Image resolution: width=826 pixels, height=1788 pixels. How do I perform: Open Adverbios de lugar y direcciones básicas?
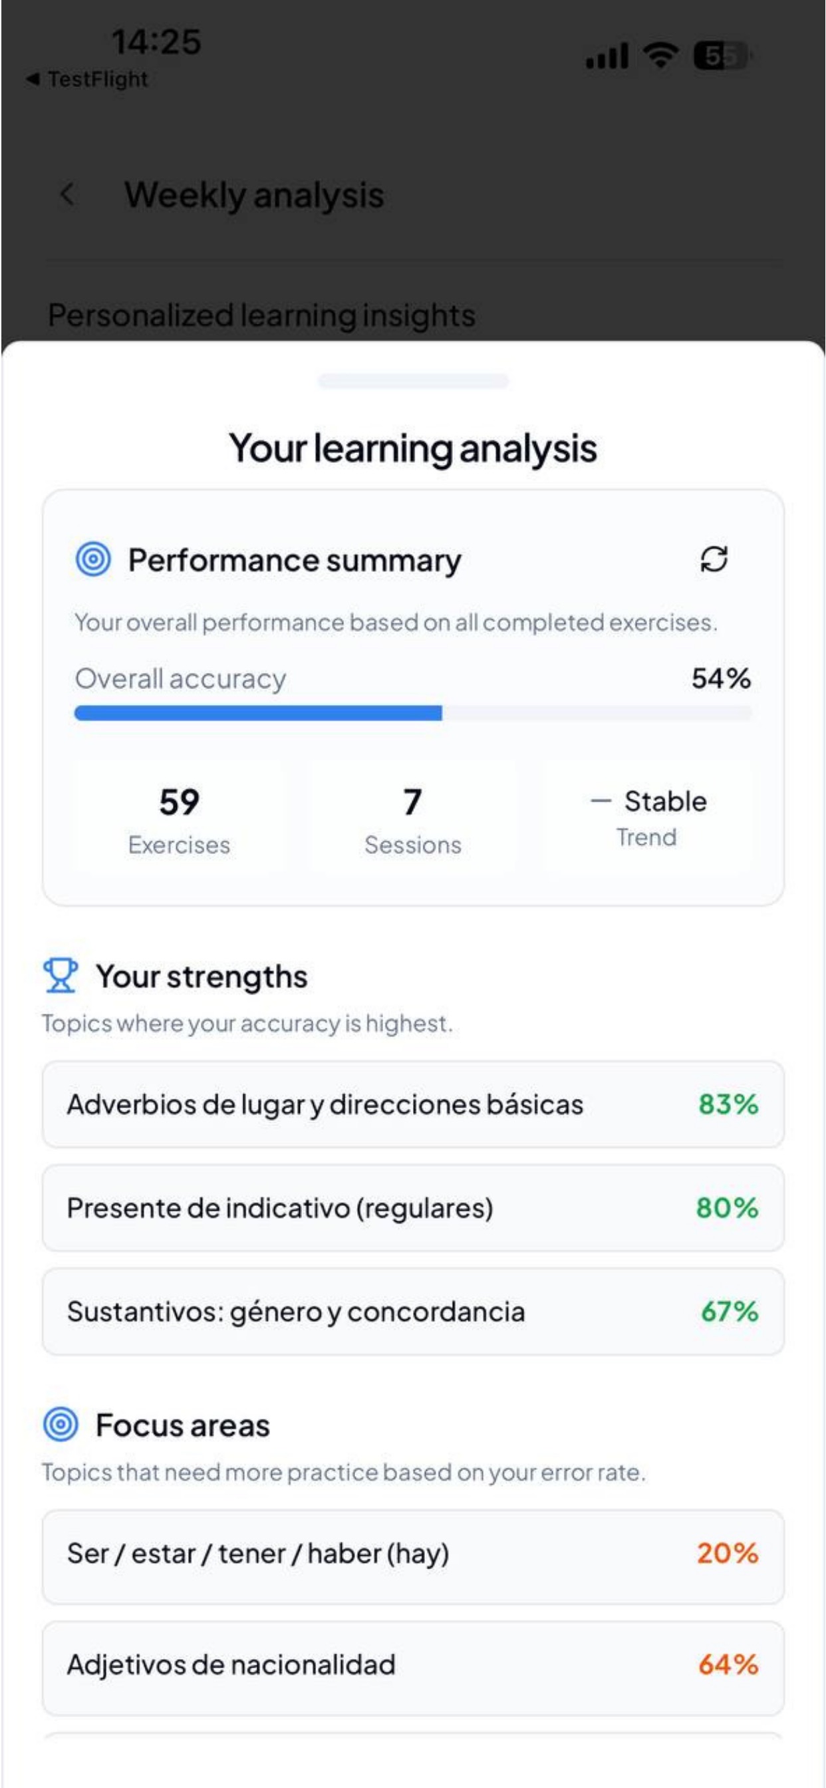[x=413, y=1104]
